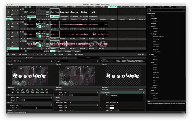Open Composition panel settings gear

click(x=51, y=61)
